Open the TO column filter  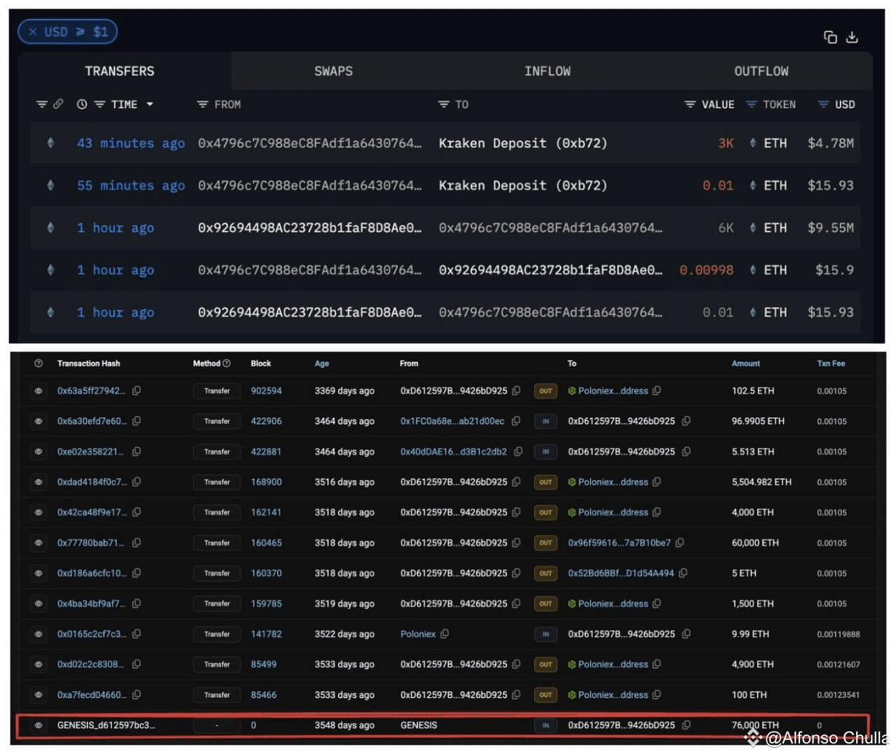coord(444,104)
